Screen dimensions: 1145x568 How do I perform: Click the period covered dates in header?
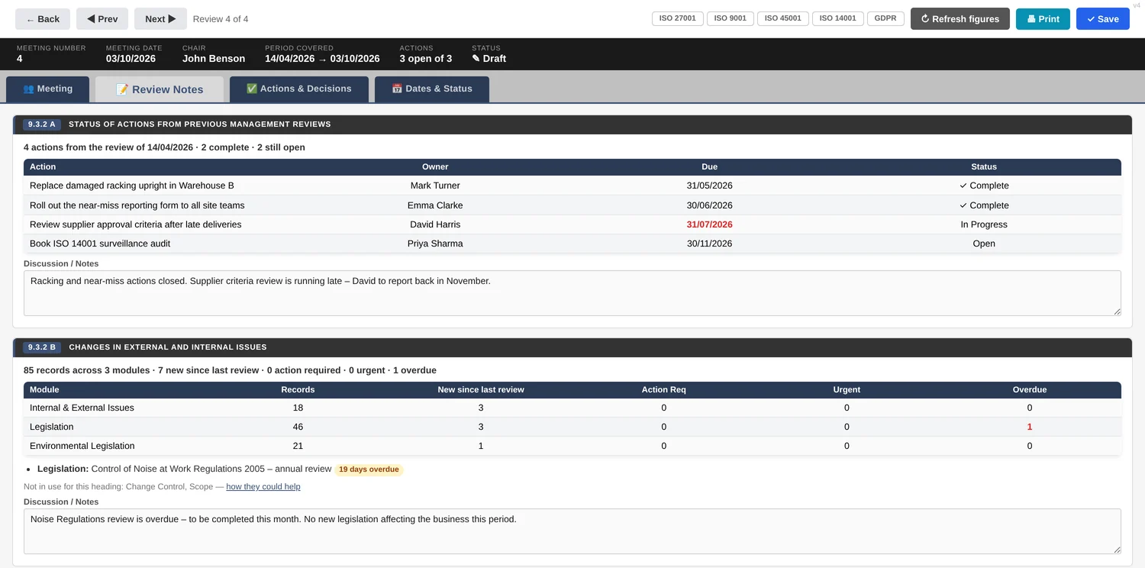click(x=322, y=59)
